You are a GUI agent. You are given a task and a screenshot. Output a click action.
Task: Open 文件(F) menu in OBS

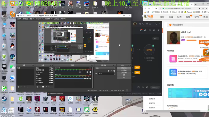coord(19,19)
